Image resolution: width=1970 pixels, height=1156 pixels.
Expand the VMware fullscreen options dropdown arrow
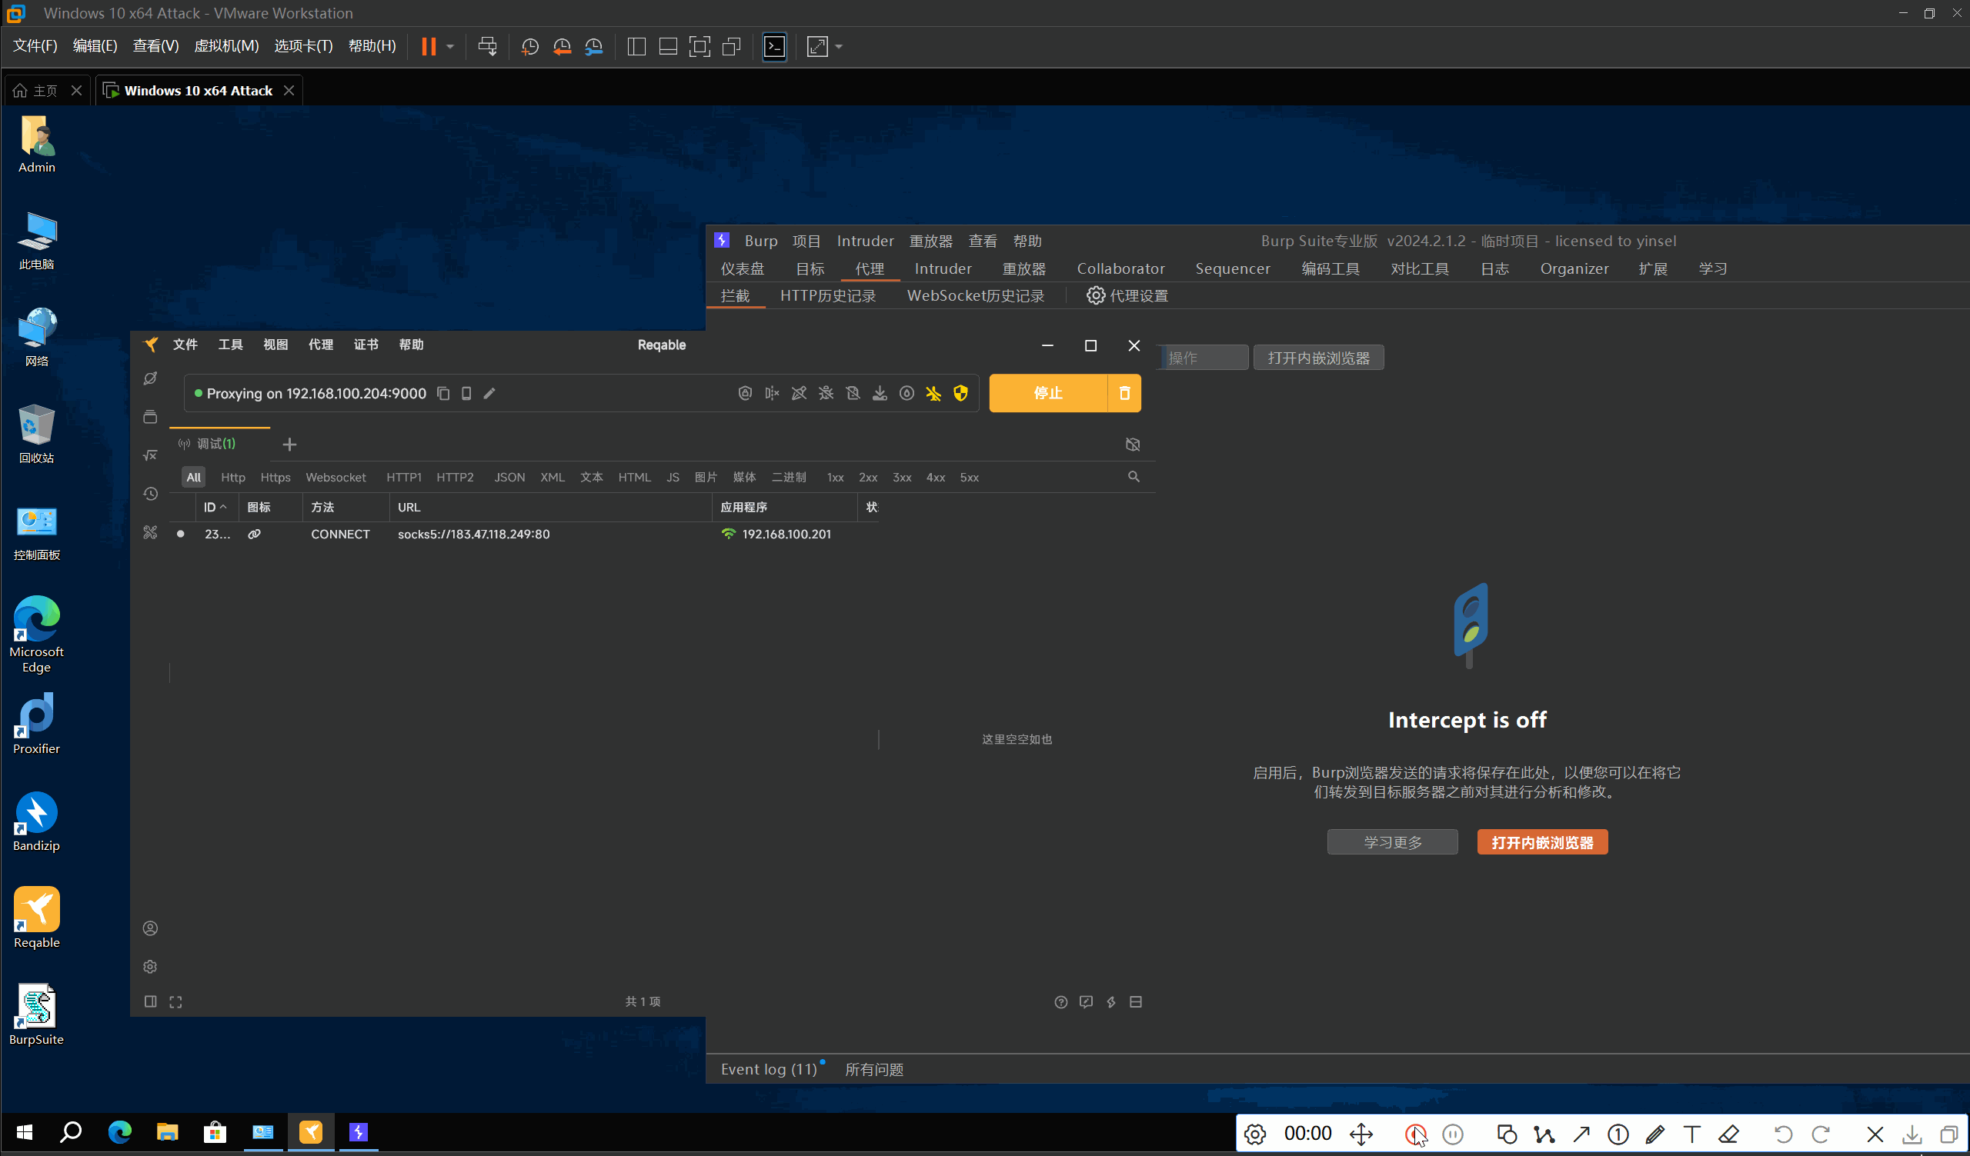click(839, 47)
